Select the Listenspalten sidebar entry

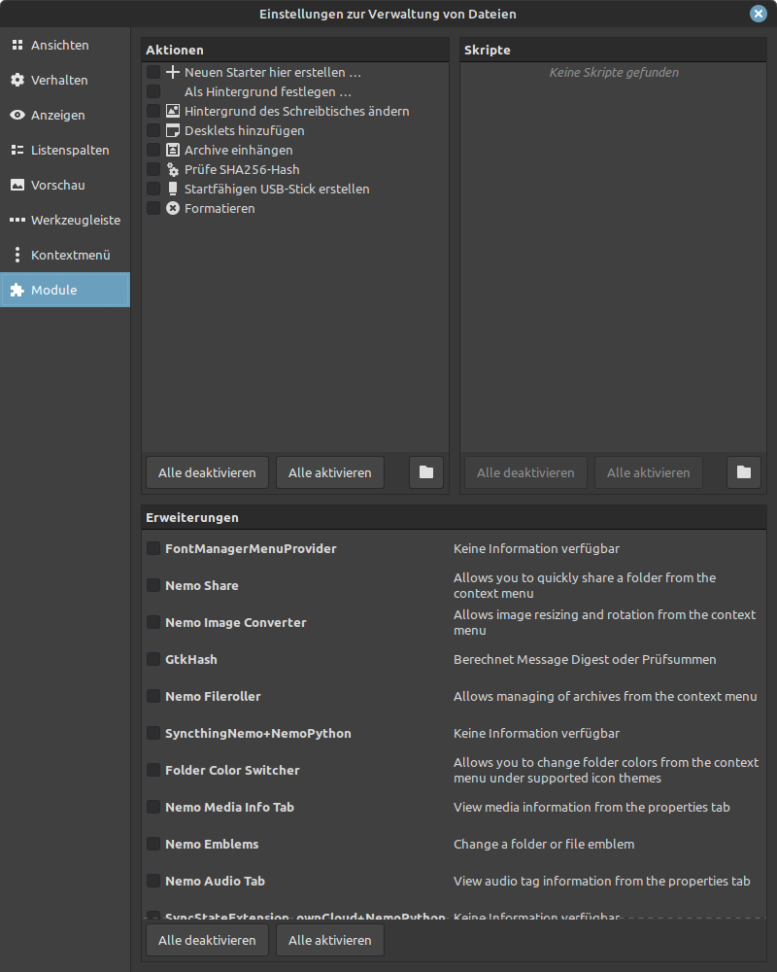pos(65,150)
